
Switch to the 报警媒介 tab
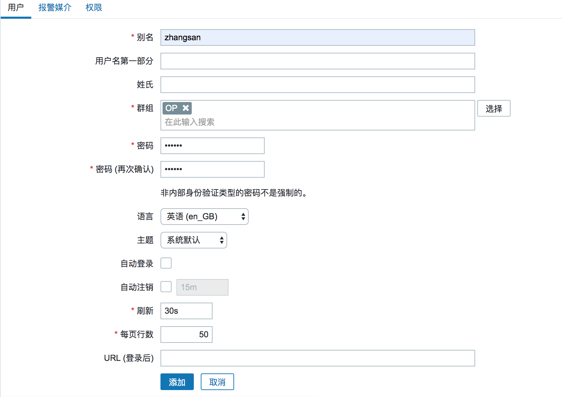coord(55,8)
